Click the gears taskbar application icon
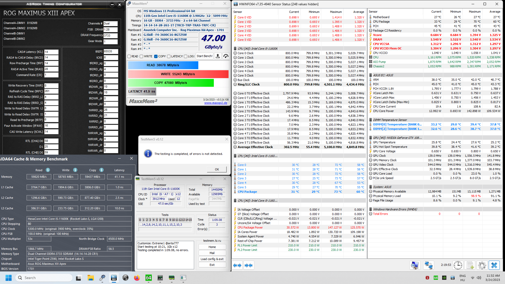 click(102, 278)
